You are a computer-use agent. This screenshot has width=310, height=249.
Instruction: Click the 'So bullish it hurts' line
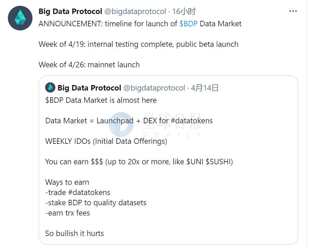tap(75, 234)
